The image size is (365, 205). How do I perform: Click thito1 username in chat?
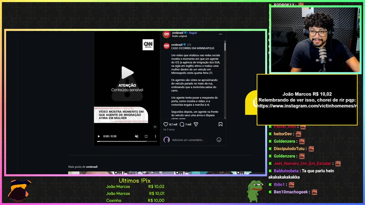coord(279,184)
